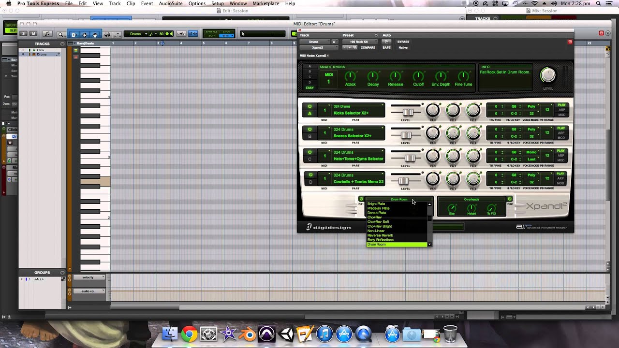Click the FX1 list scroll down arrow
The height and width of the screenshot is (348, 619).
[x=429, y=245]
